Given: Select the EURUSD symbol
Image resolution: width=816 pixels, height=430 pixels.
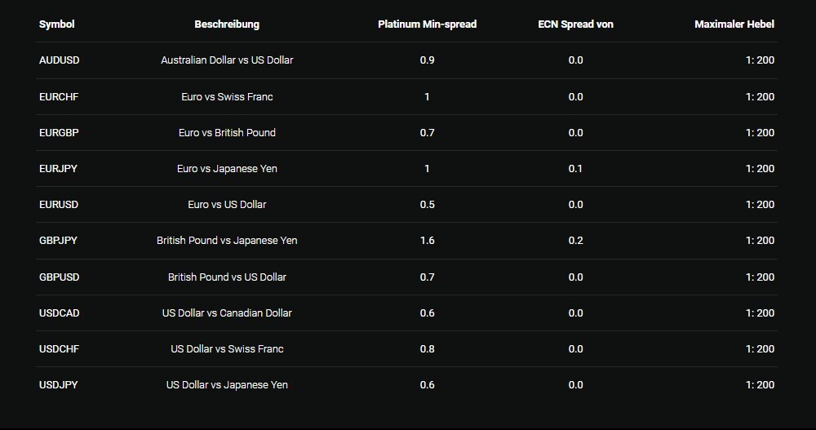Looking at the screenshot, I should 59,205.
